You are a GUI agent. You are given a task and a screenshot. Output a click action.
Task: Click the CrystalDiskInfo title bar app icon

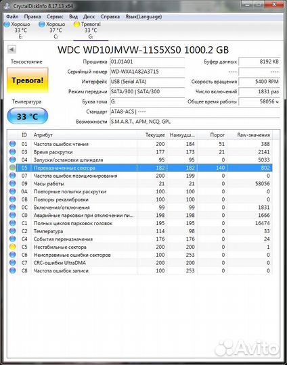(x=7, y=5)
